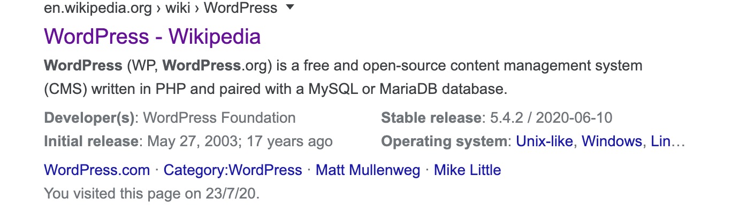Open the "WordPress - Wikipedia" result title
747x222 pixels.
coord(152,36)
